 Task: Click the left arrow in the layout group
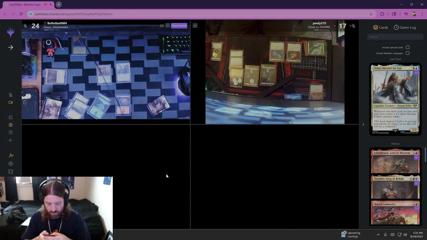11,140
